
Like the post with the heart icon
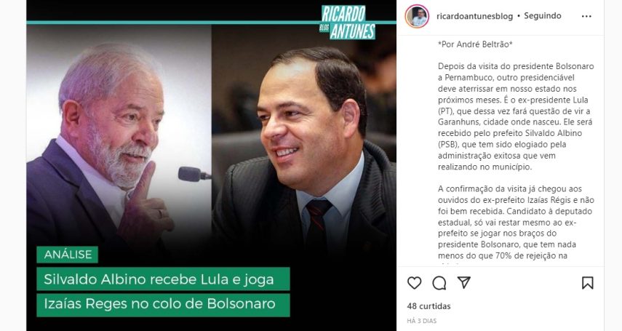(x=414, y=283)
